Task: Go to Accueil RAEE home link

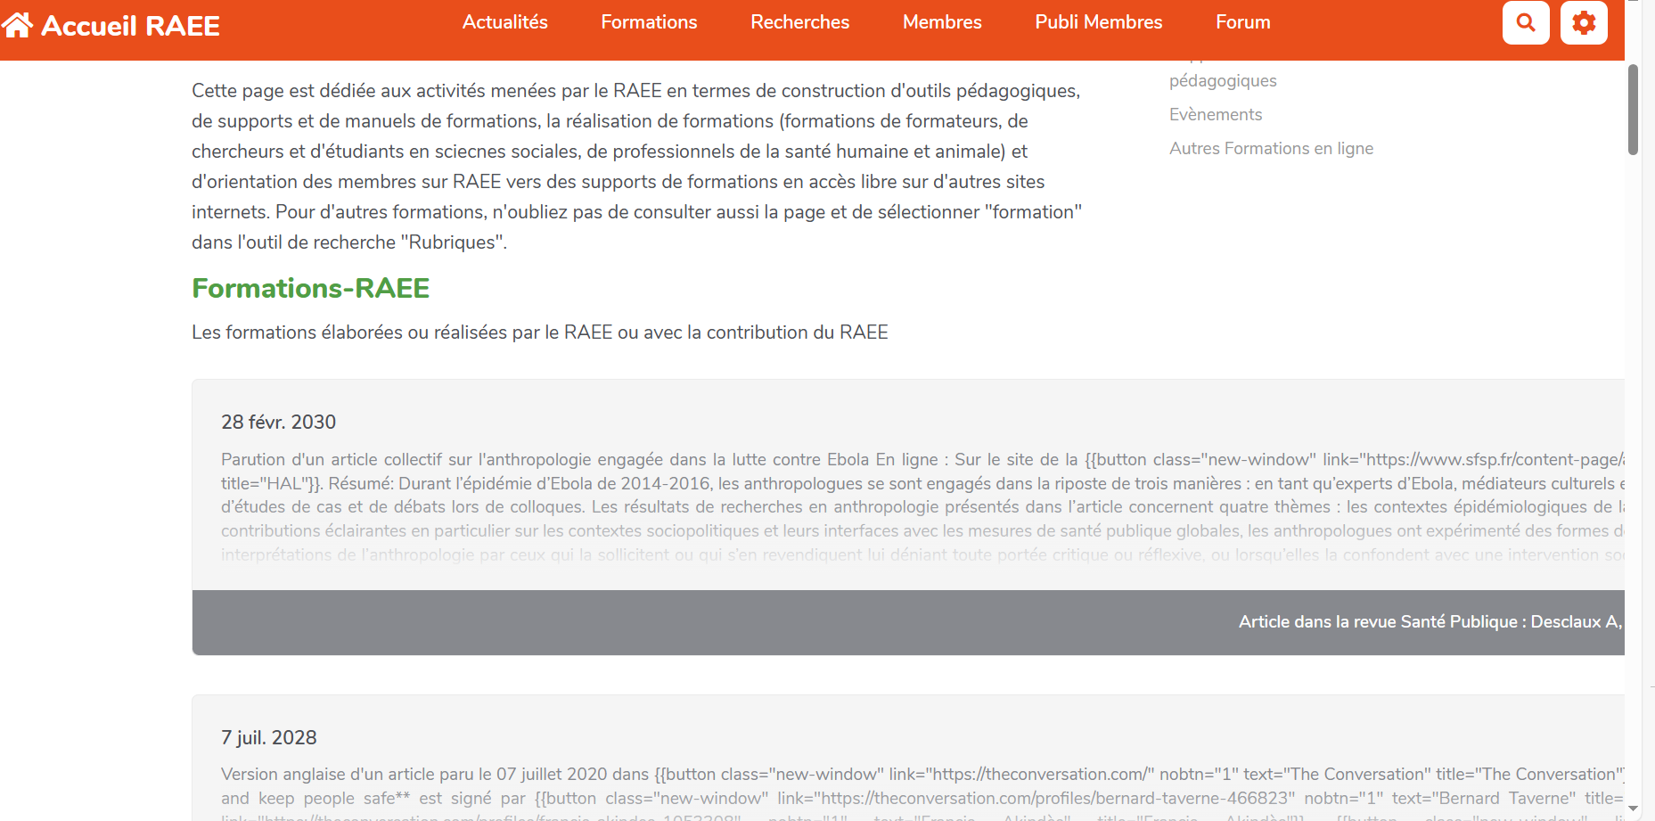Action: pos(111,25)
